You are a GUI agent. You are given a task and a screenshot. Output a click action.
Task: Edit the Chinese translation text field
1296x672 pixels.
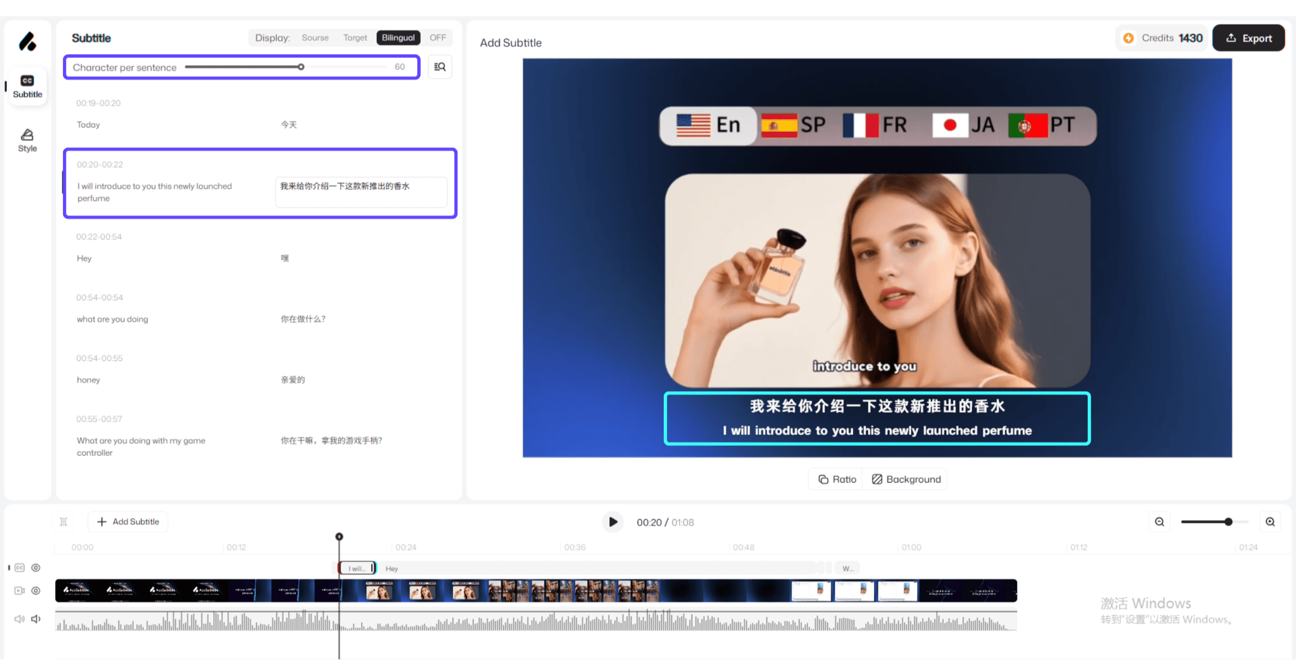(361, 192)
